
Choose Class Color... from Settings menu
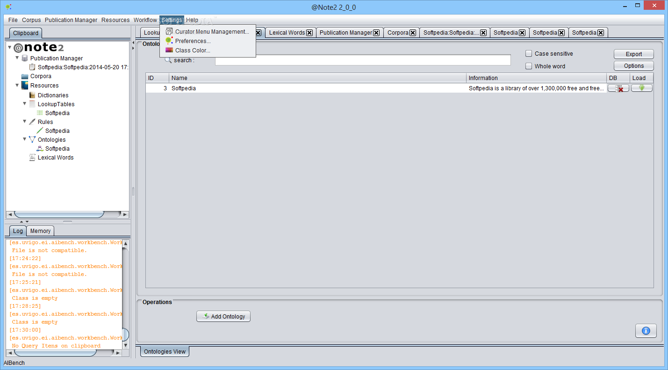coord(208,50)
